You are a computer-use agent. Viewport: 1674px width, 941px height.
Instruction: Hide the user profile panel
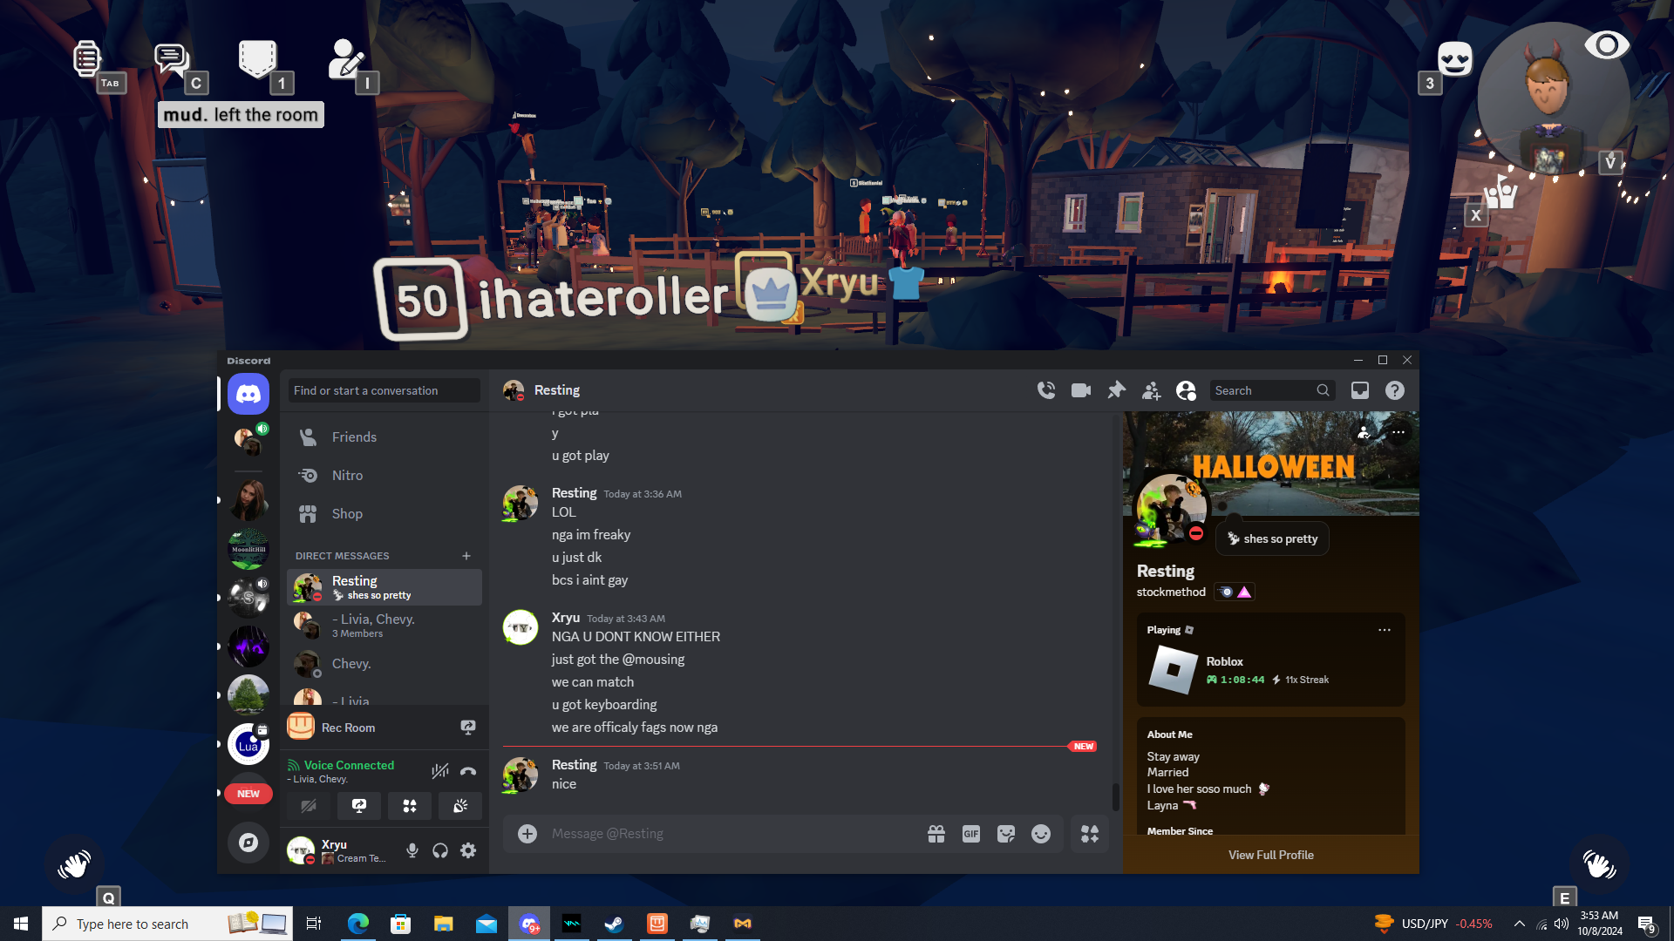click(x=1186, y=390)
